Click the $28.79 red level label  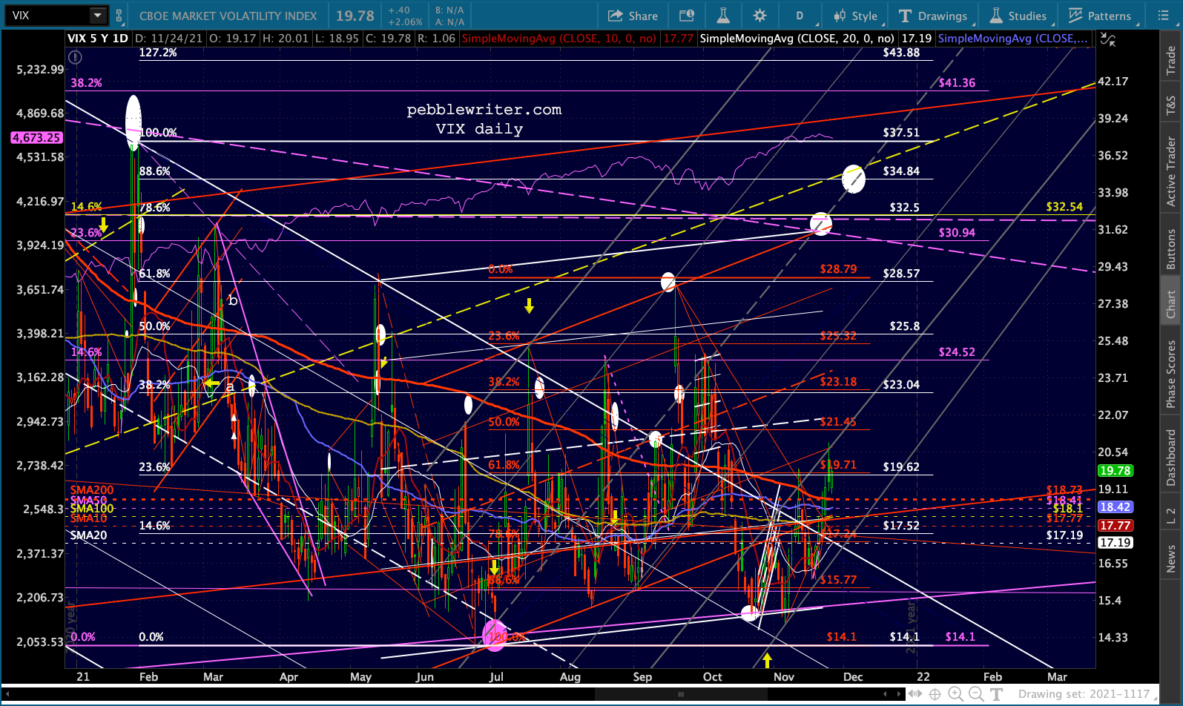838,269
